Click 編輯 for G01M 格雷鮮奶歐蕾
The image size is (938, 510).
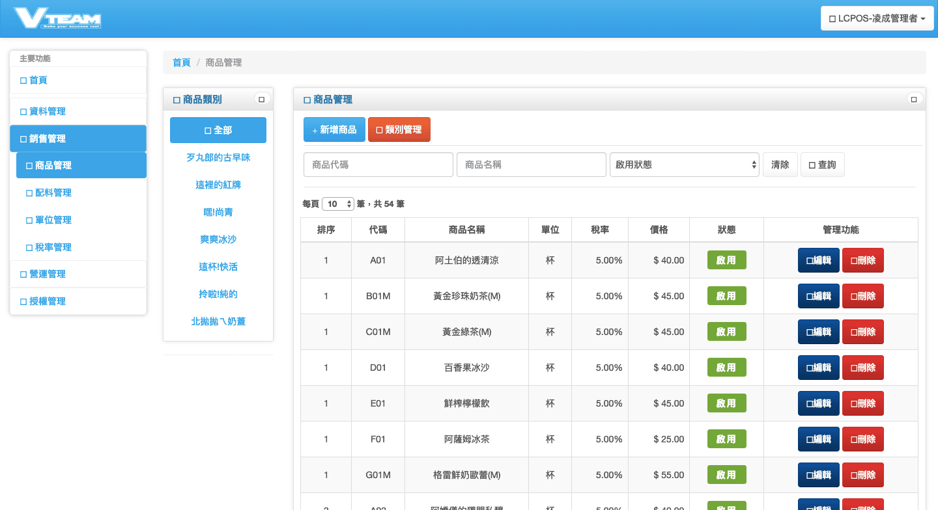tap(819, 474)
